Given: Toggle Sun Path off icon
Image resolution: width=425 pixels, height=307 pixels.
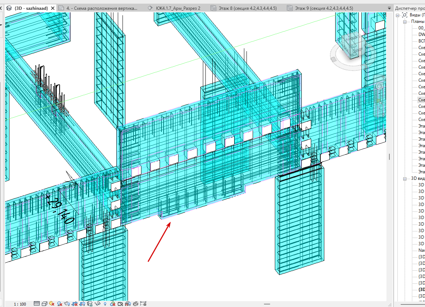Looking at the screenshot, I should coord(52,304).
